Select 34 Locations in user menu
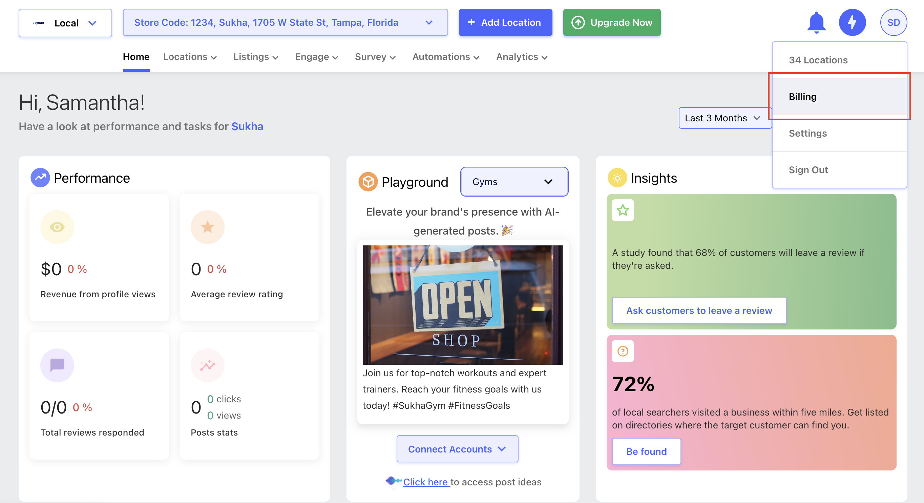Viewport: 924px width, 503px height. point(839,60)
